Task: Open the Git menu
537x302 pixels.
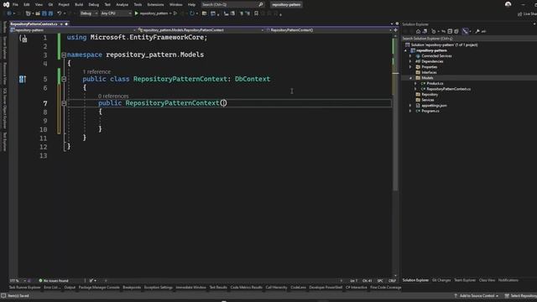Action: tap(50, 5)
